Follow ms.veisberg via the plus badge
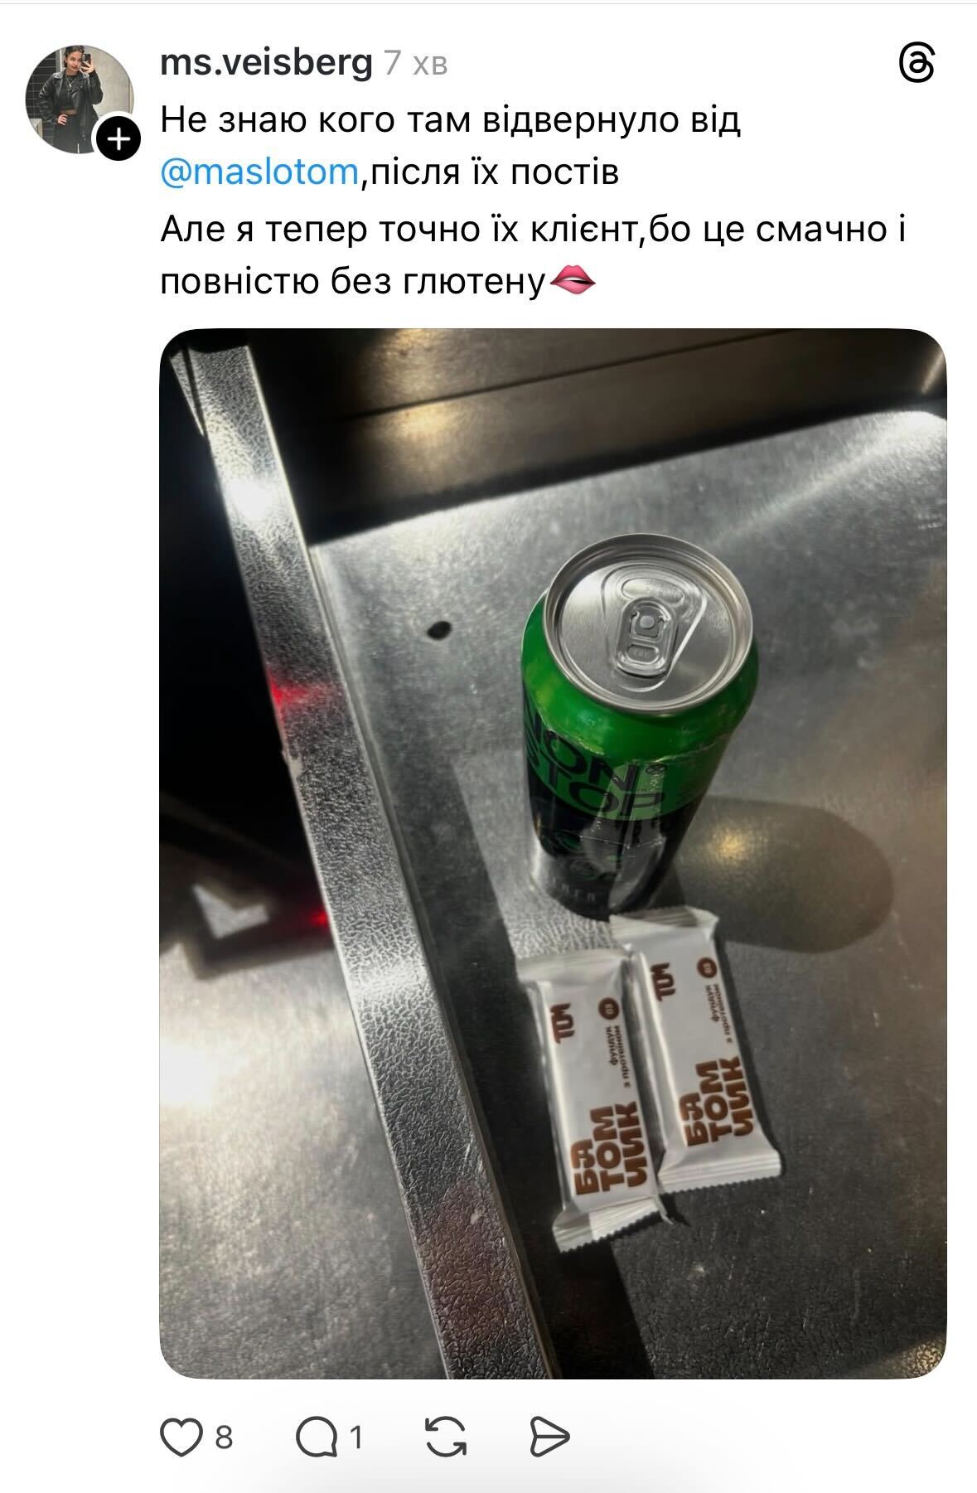The image size is (977, 1493). (120, 138)
